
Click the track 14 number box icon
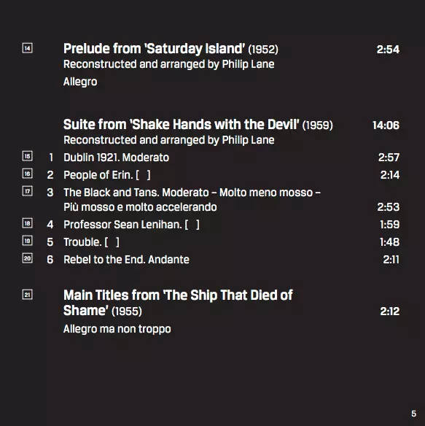click(27, 48)
